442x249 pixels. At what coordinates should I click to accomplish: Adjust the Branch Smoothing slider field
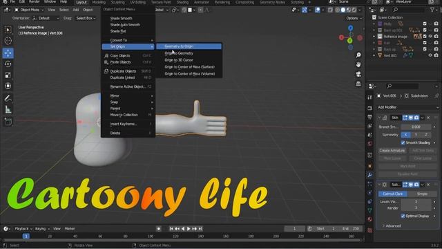(416, 127)
